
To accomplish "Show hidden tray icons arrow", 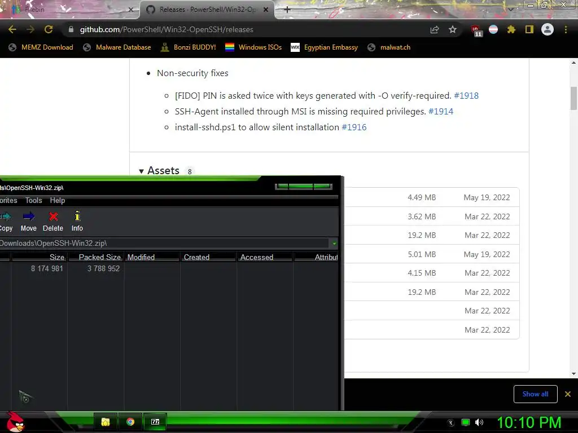I will (451, 423).
